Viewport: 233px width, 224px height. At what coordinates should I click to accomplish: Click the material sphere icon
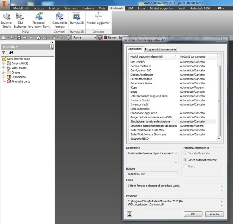68,38
